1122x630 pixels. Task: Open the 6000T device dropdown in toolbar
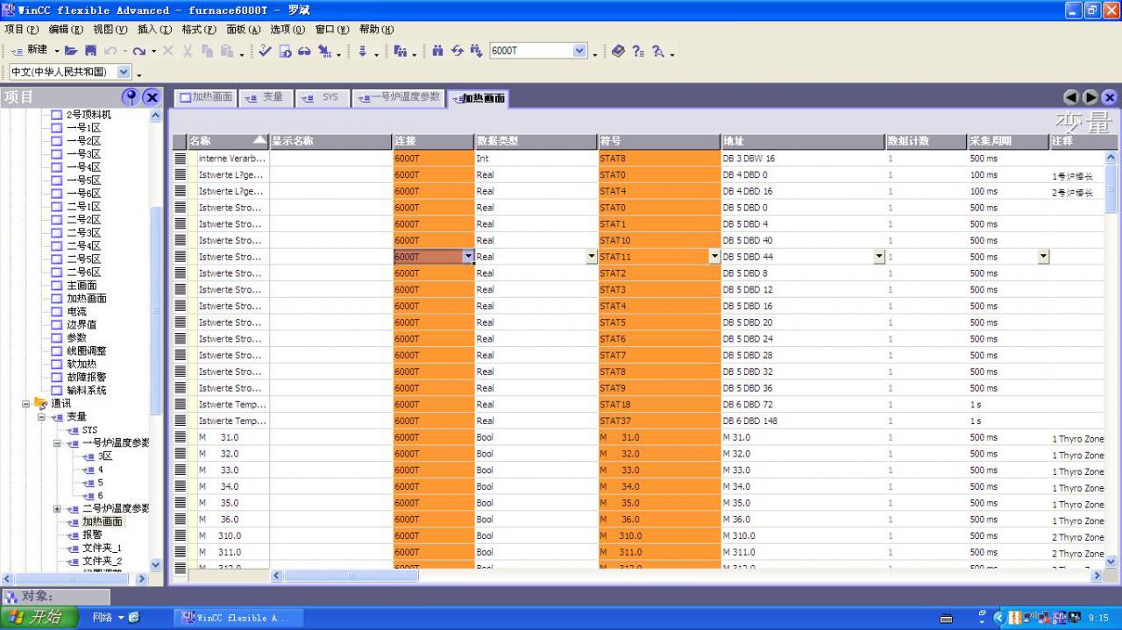(579, 51)
